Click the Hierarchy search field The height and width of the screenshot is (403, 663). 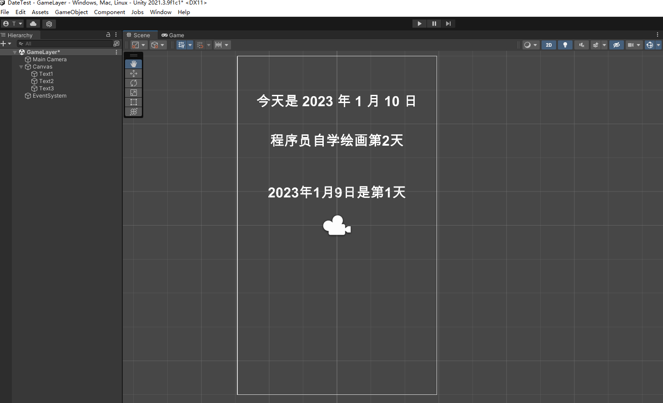(64, 43)
